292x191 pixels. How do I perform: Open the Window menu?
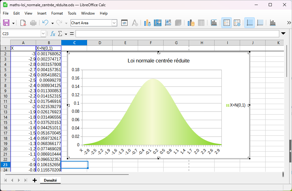(x=88, y=13)
